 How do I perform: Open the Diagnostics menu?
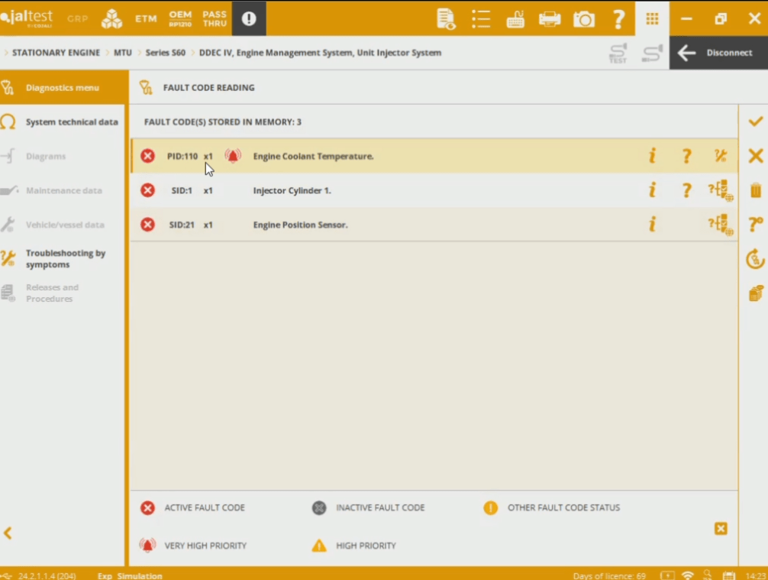tap(63, 88)
